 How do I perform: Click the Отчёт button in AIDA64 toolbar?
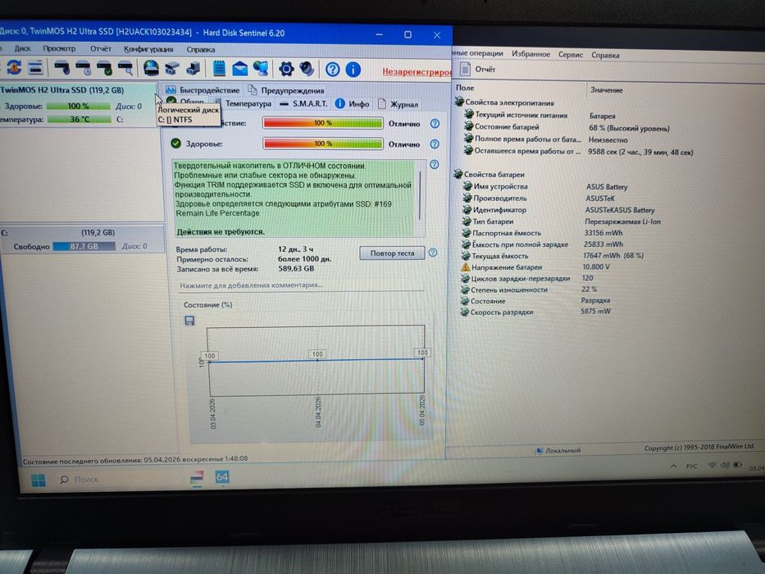click(478, 70)
